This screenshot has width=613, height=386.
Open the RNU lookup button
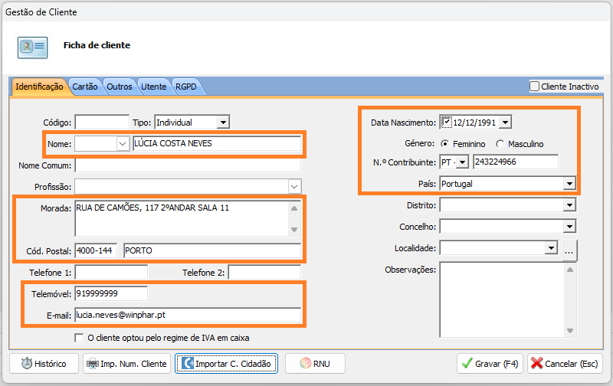(315, 364)
